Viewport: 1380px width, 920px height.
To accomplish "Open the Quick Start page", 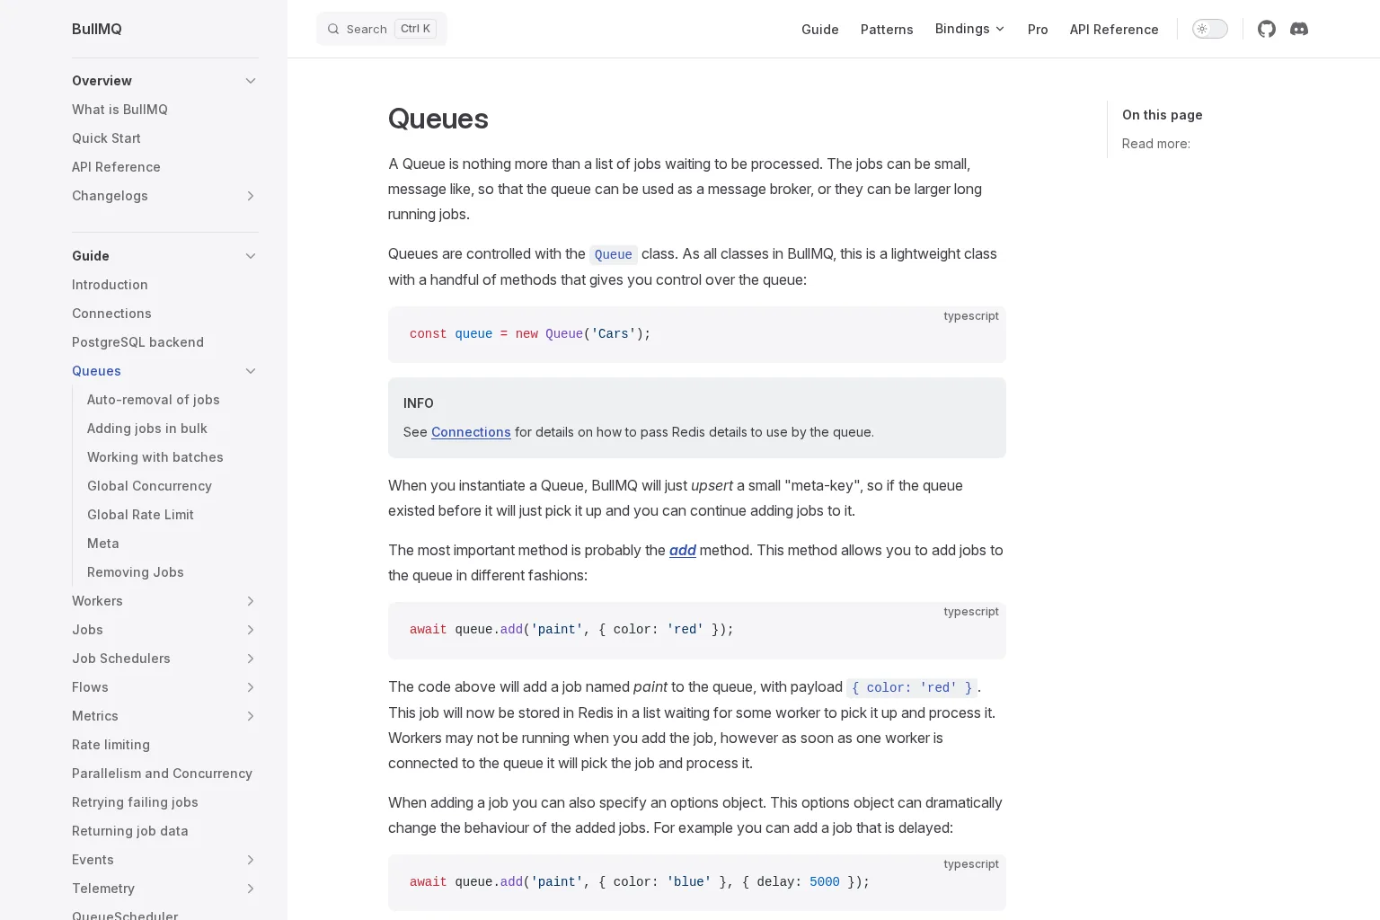I will point(106,138).
